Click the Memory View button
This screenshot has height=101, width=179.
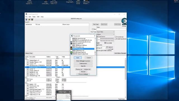pyautogui.click(x=29, y=53)
